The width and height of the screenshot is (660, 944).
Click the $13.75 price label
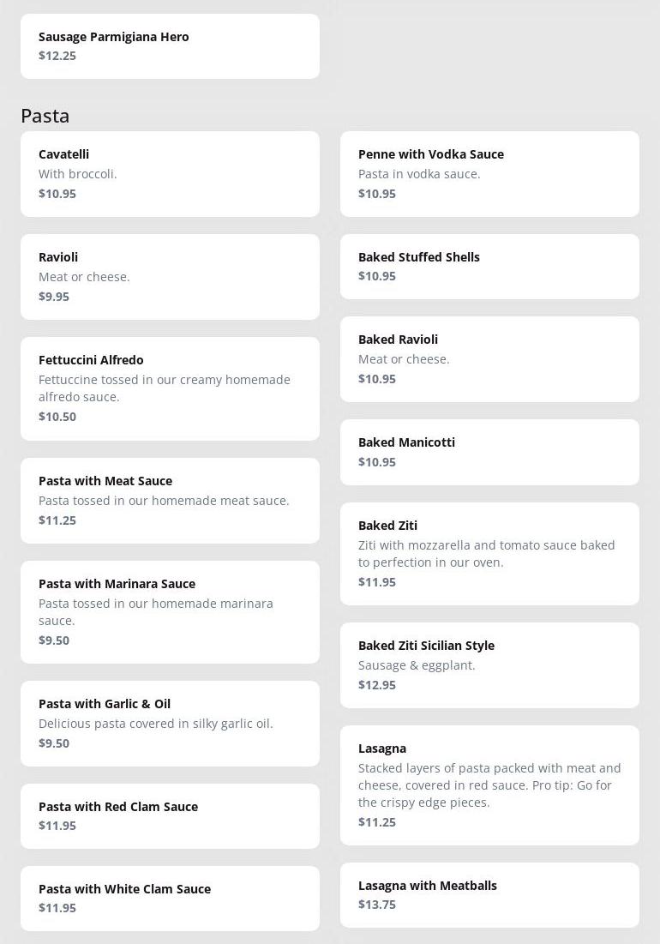377,905
